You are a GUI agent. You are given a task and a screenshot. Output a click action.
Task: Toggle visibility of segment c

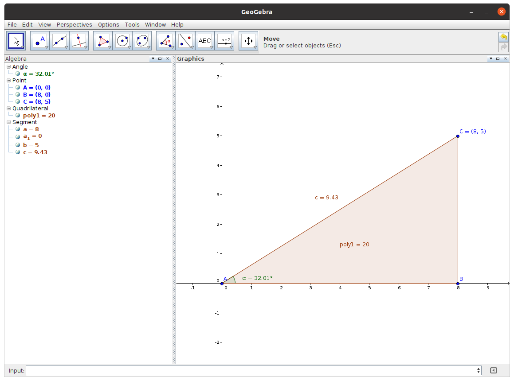17,152
